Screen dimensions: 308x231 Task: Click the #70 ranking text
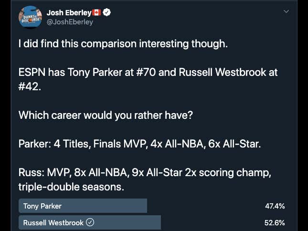coord(146,72)
